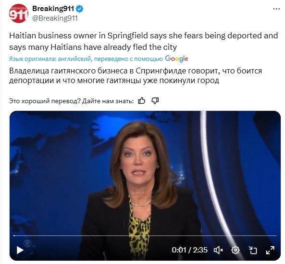Click the translated Russian tweet text

pyautogui.click(x=136, y=75)
